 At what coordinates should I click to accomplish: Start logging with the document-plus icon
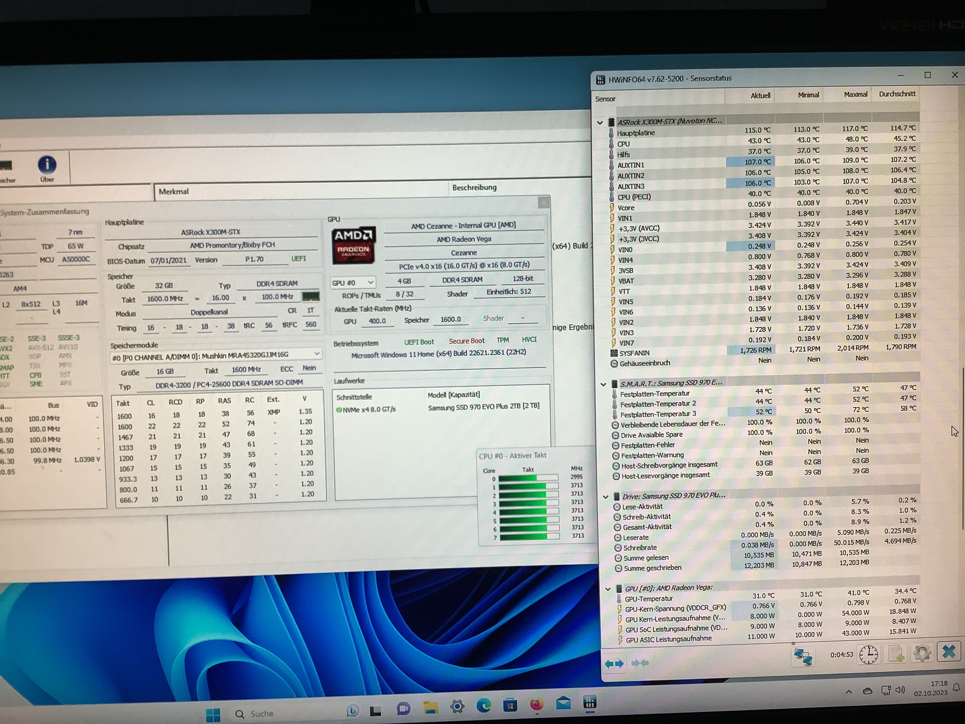(x=896, y=654)
